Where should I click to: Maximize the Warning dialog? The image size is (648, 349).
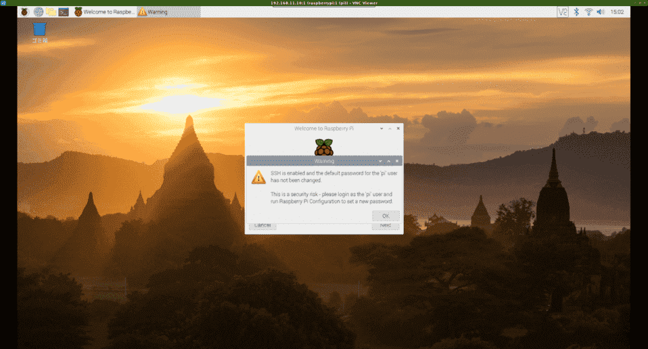388,161
